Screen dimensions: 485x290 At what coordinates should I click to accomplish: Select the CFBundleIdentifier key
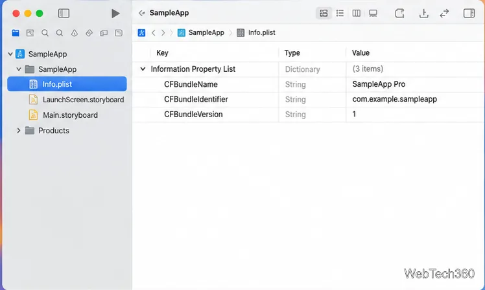pos(196,99)
